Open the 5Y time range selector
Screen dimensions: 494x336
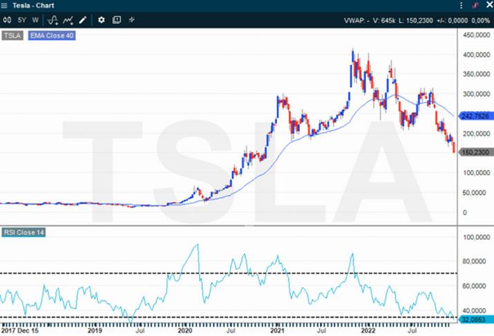tap(21, 20)
